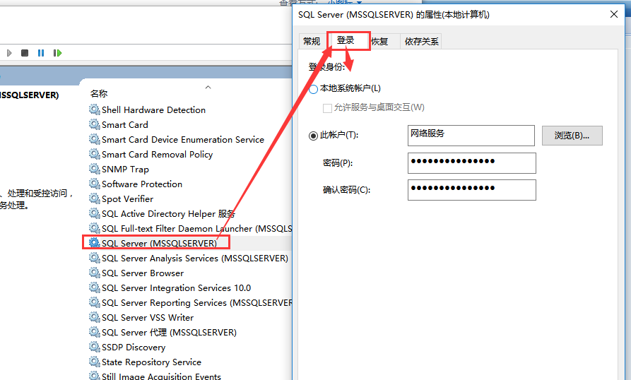Screen dimensions: 631x380
Task: Click gear icon of Smart Card Device Enumeration Service
Action: point(95,139)
